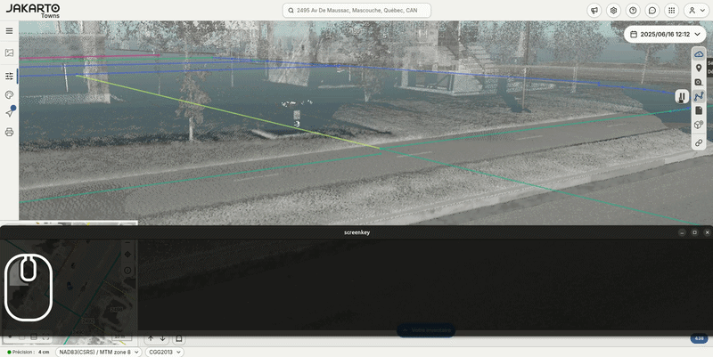The width and height of the screenshot is (713, 357).
Task: Click the diamond icon on the minimap
Action: (127, 254)
